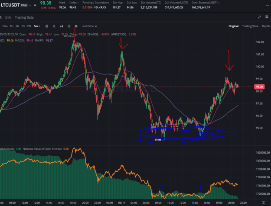271x206 pixels.
Task: Click the MA(99) value 96.87
Action: click(x=49, y=40)
